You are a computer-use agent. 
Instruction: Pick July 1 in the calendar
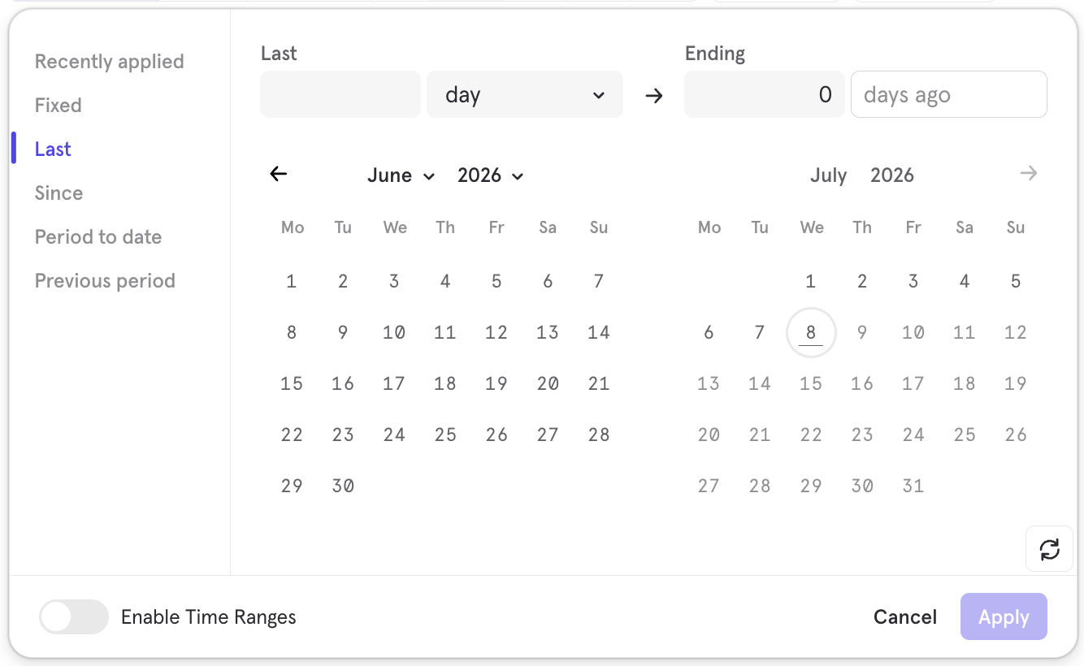(x=811, y=282)
